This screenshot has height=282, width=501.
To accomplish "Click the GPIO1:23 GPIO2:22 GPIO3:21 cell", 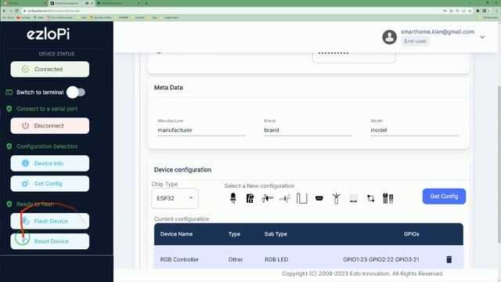I will 381,259.
